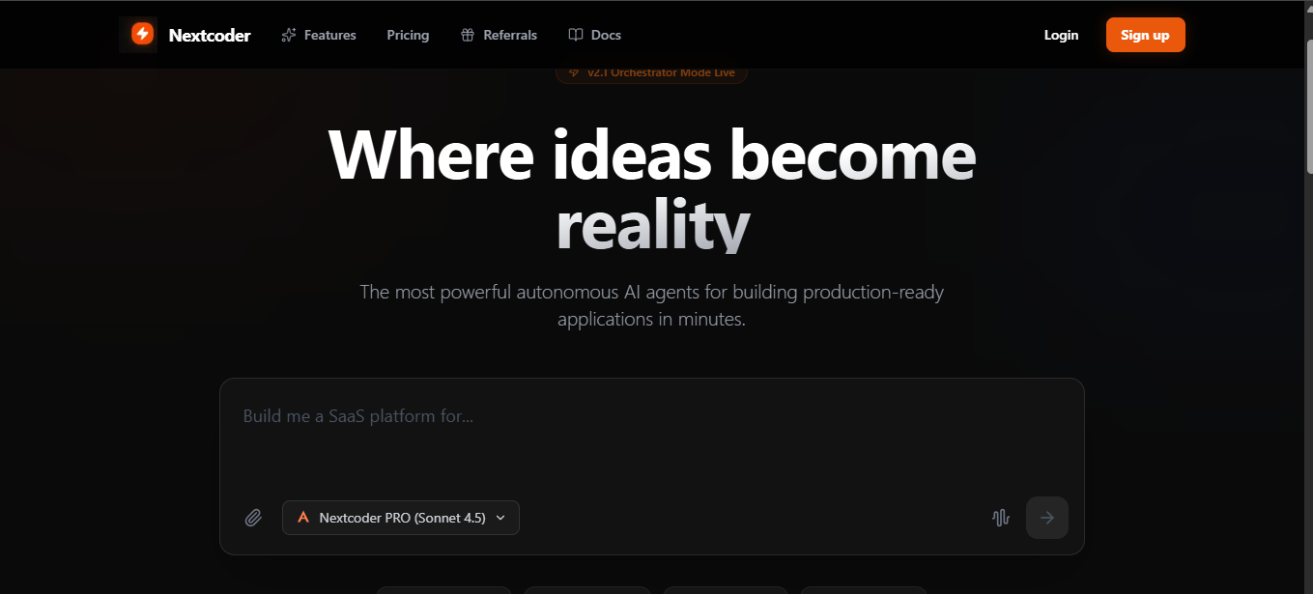Click the Login link

[1061, 35]
